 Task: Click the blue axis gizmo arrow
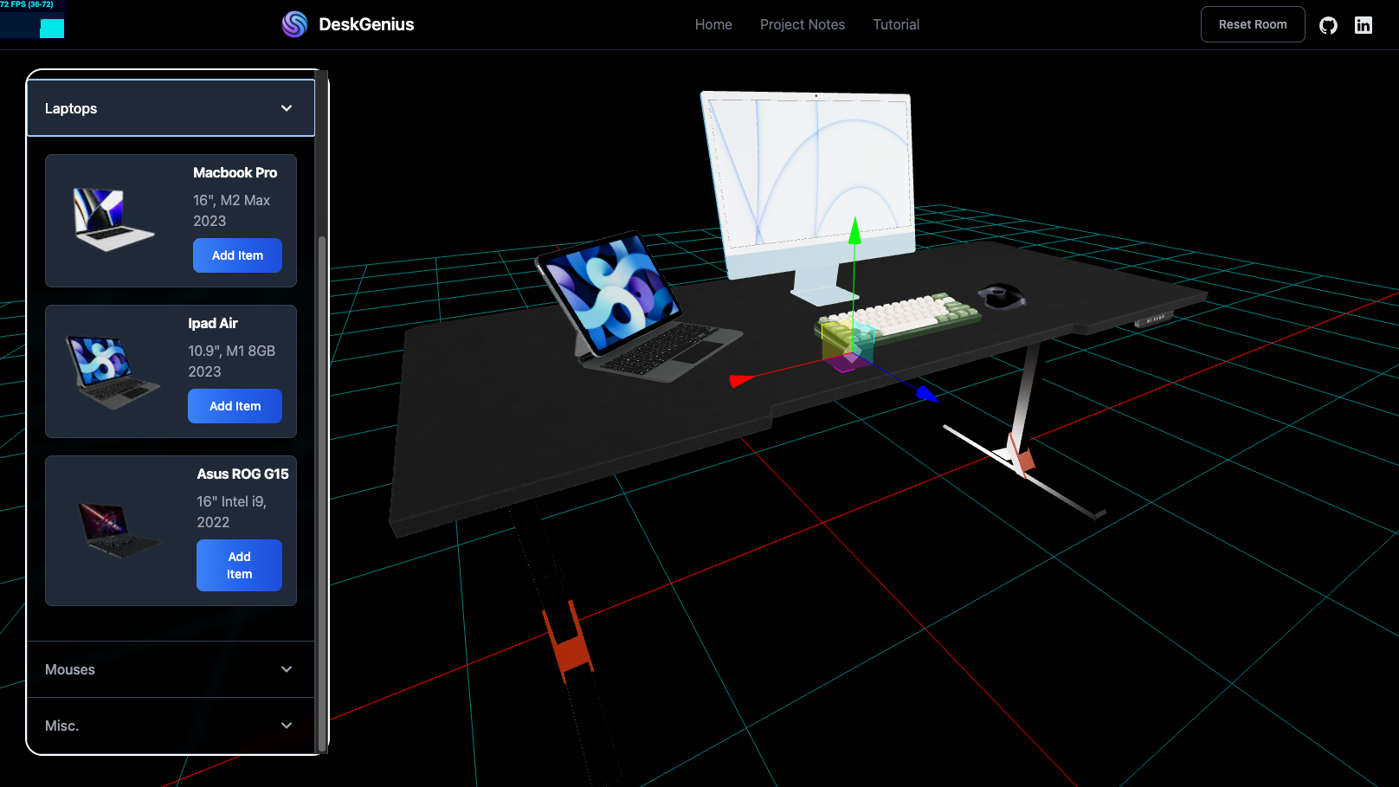(x=925, y=394)
